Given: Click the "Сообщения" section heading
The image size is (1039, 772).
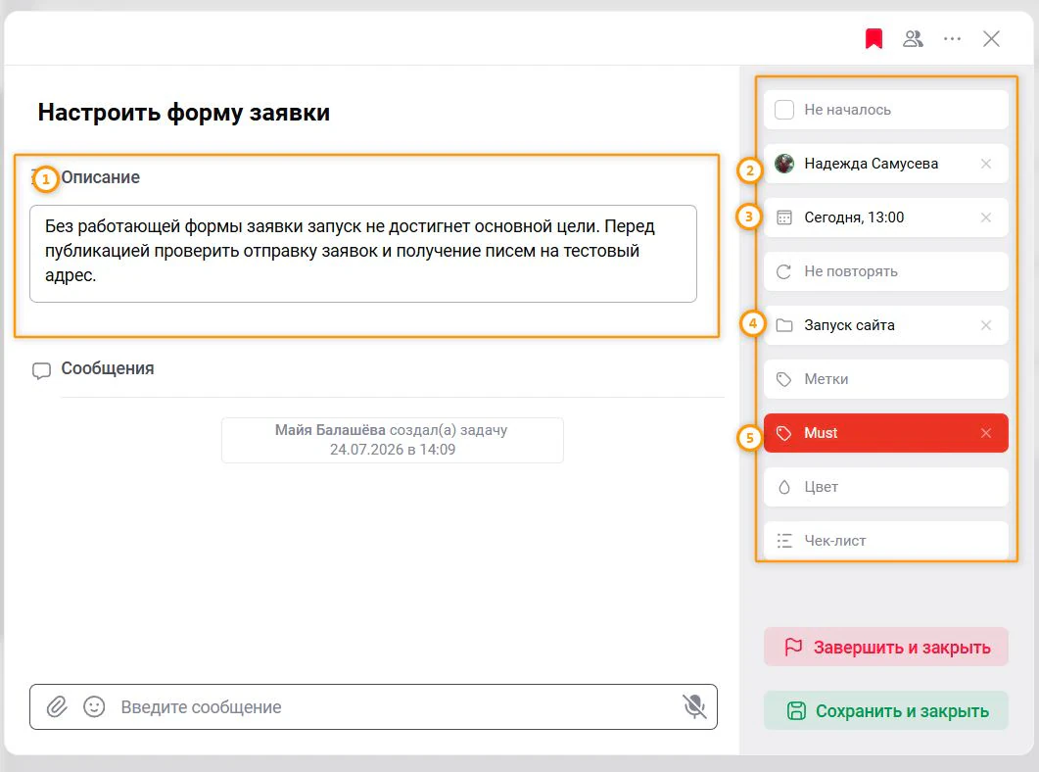Looking at the screenshot, I should click(x=108, y=368).
